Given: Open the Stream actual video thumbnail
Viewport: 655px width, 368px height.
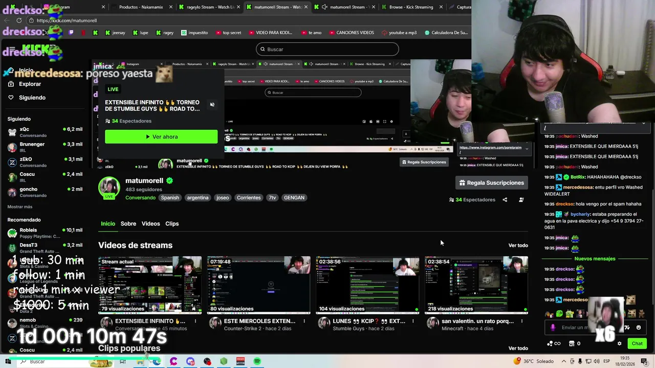Looking at the screenshot, I should tap(150, 285).
